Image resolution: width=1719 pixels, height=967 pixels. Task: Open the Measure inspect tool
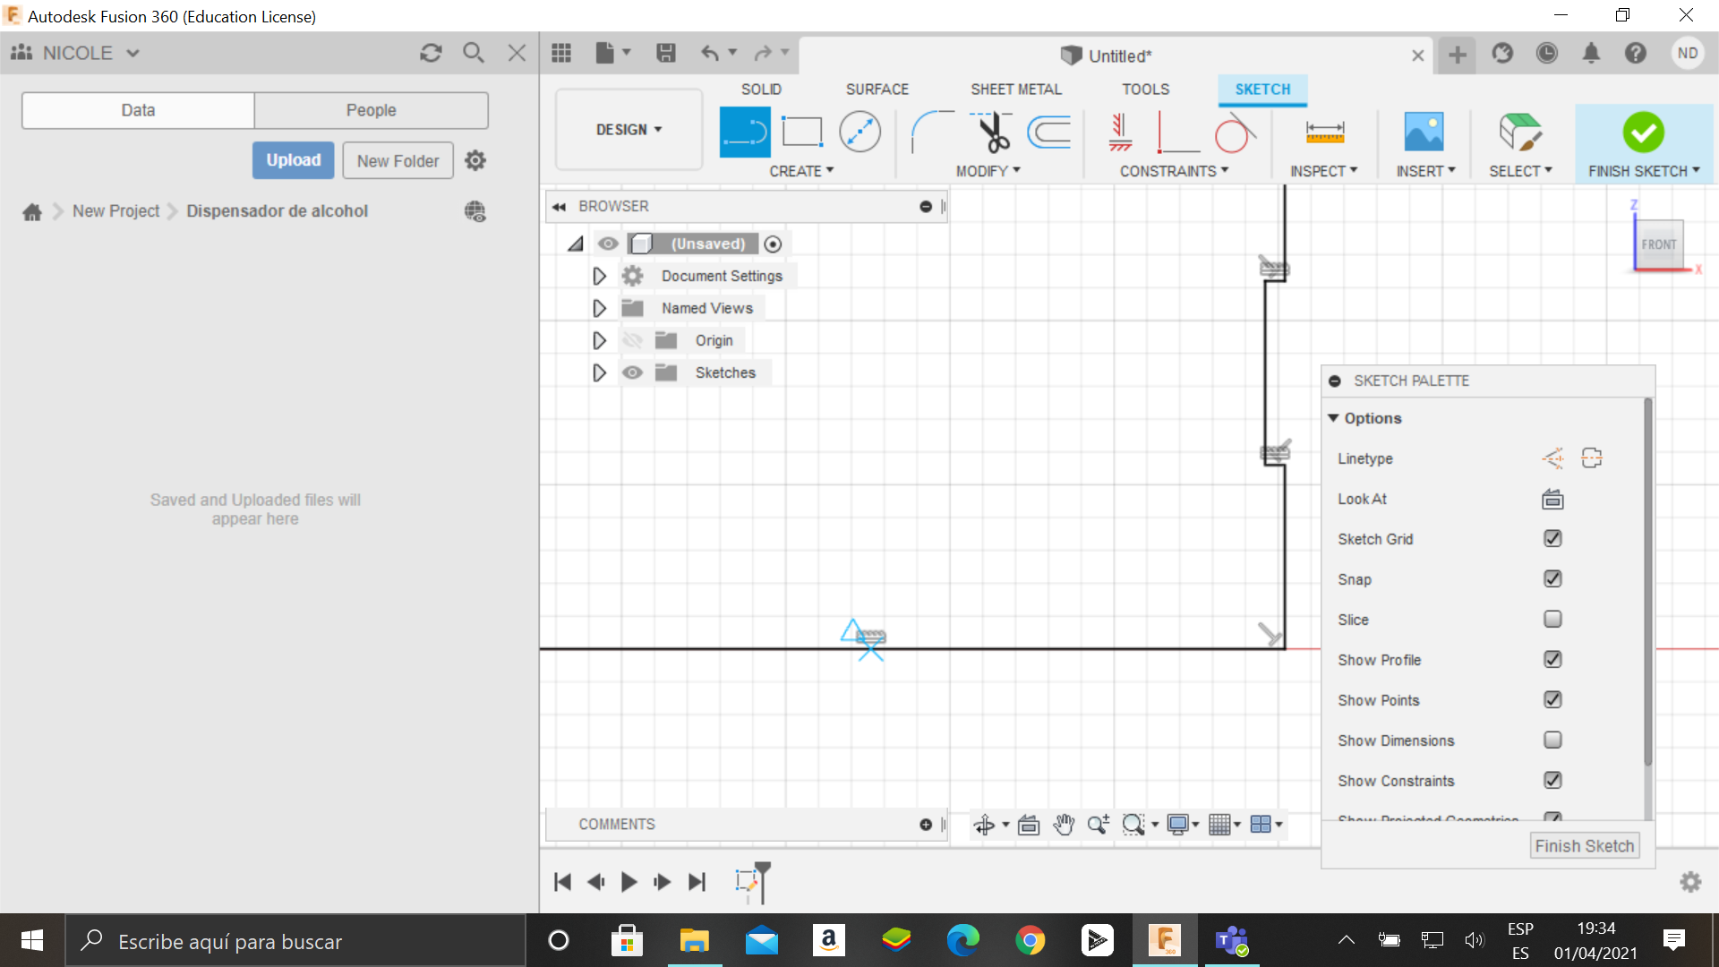pos(1324,132)
